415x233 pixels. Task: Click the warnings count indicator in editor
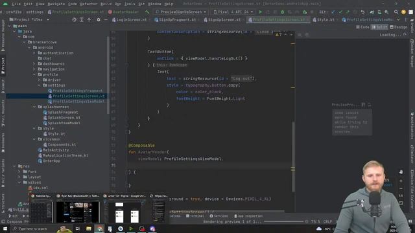click(x=279, y=34)
